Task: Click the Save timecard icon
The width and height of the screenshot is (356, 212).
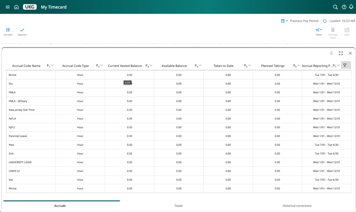Action: tap(347, 32)
